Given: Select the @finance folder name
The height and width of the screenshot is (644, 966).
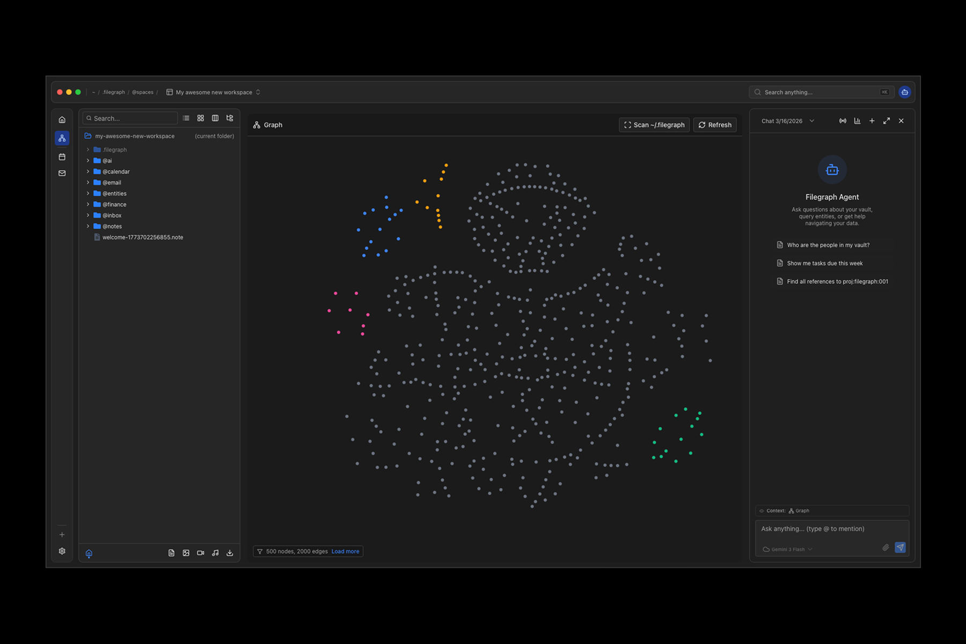Looking at the screenshot, I should click(x=114, y=204).
